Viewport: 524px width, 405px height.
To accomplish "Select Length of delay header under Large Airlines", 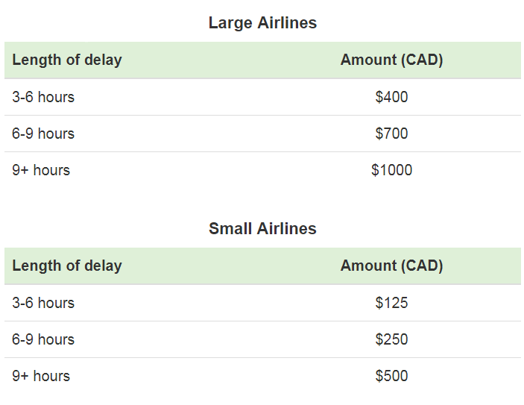I will tap(67, 60).
